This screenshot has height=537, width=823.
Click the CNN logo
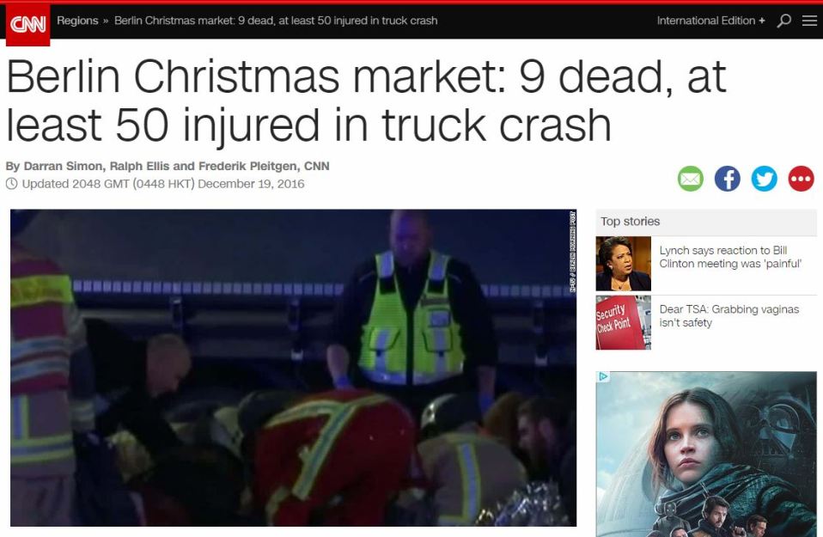pos(27,24)
